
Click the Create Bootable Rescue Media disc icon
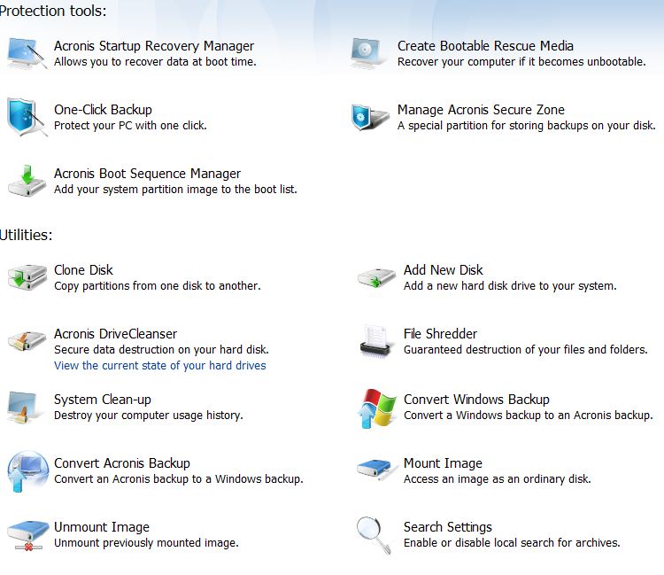pyautogui.click(x=368, y=53)
